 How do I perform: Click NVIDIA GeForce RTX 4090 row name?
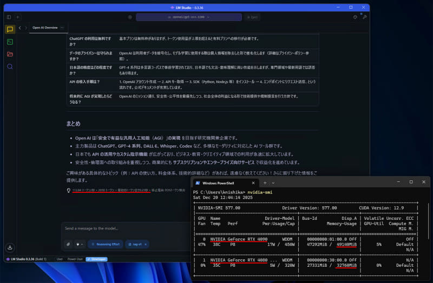pyautogui.click(x=239, y=239)
